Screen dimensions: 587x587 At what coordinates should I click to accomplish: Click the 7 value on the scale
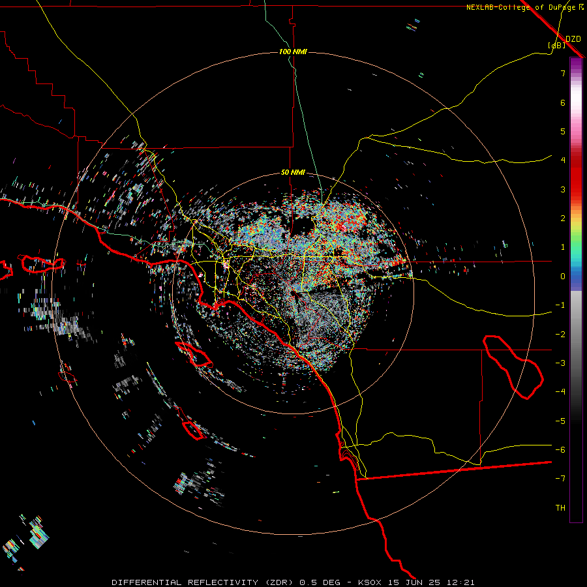(563, 73)
